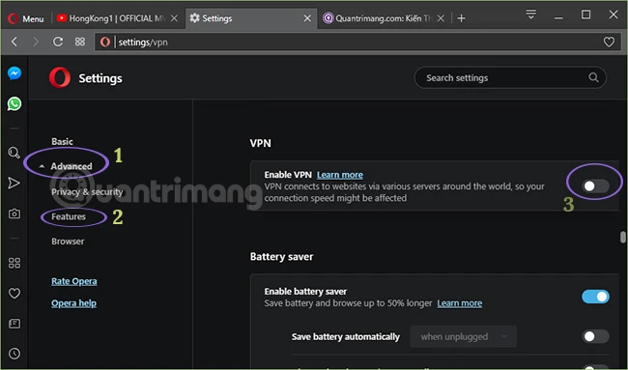Open Features settings section
This screenshot has height=370, width=628.
point(69,216)
